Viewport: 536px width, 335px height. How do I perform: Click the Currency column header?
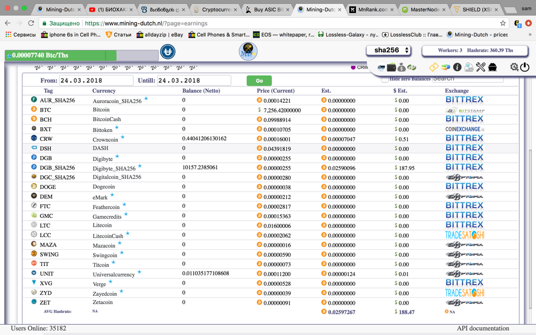coord(104,91)
